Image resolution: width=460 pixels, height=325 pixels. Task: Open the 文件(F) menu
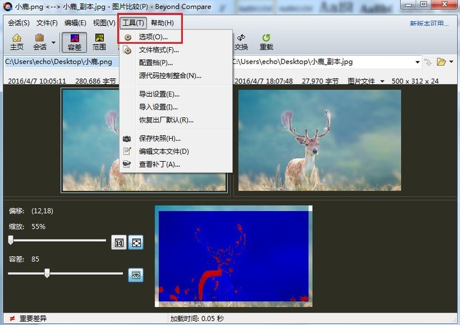(47, 22)
